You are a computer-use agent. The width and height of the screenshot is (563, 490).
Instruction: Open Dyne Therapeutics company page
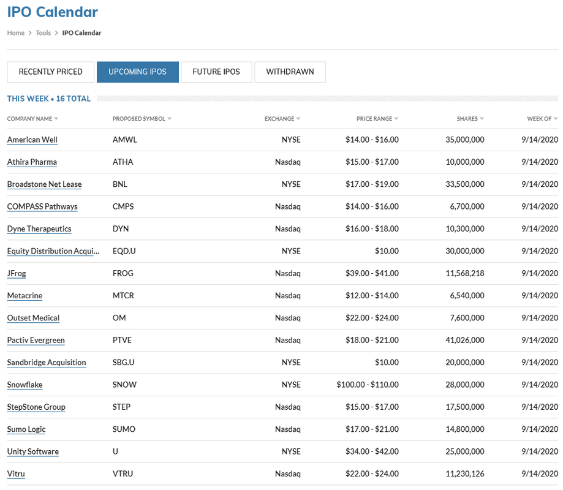39,229
